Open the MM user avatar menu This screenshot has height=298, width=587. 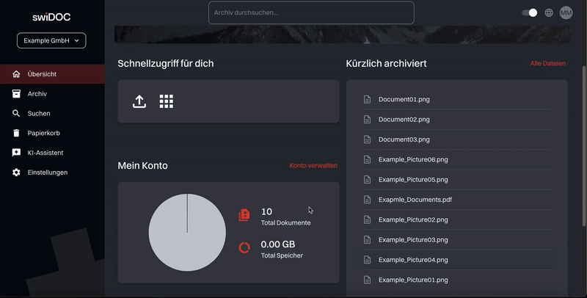[x=566, y=12]
